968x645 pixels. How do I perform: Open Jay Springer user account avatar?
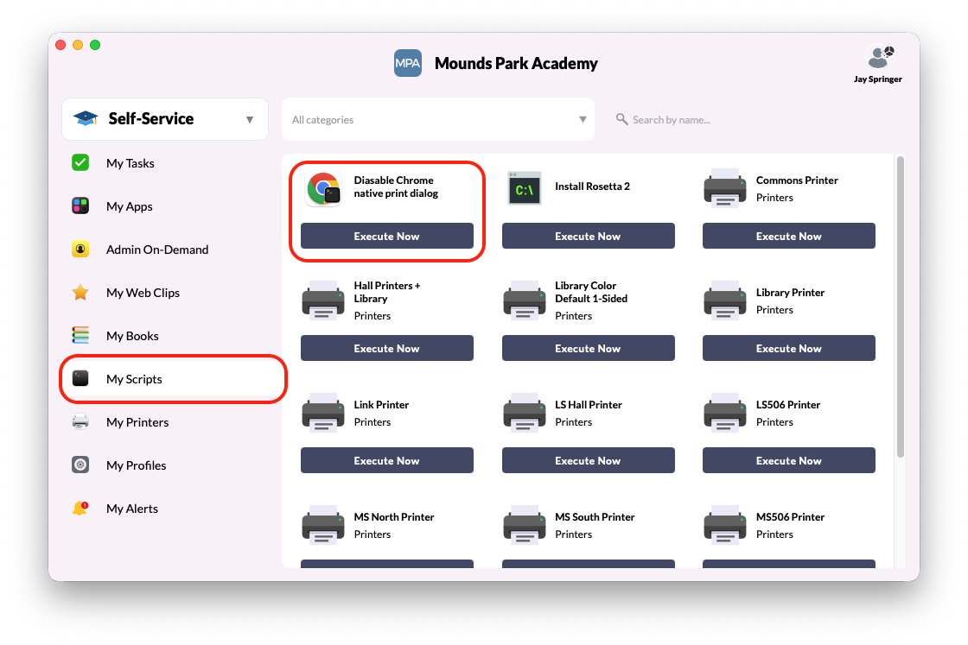click(881, 57)
